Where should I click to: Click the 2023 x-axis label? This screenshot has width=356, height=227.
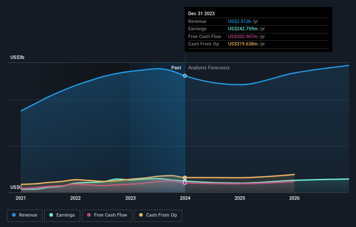(x=131, y=198)
